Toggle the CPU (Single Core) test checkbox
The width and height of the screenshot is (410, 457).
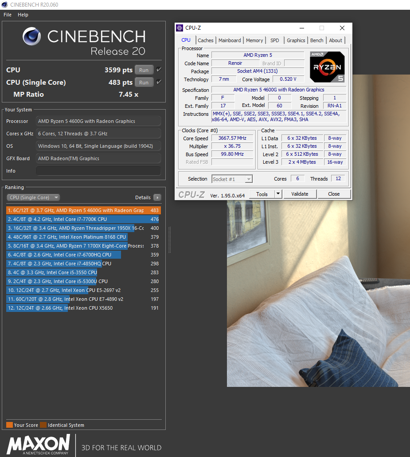pos(159,82)
